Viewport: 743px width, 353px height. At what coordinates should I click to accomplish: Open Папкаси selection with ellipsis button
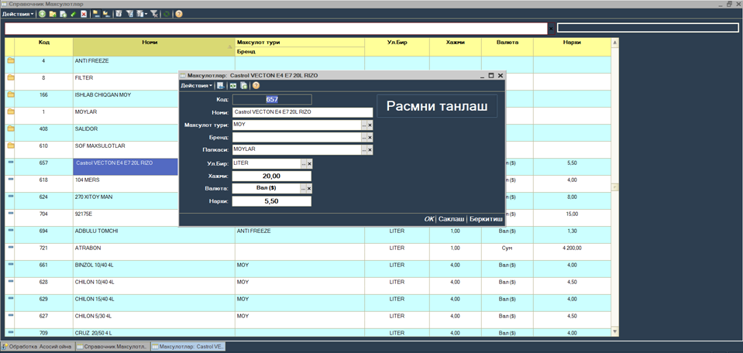coord(363,149)
